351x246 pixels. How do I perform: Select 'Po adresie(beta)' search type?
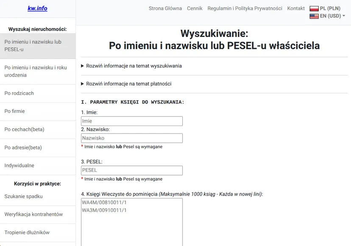[38, 148]
